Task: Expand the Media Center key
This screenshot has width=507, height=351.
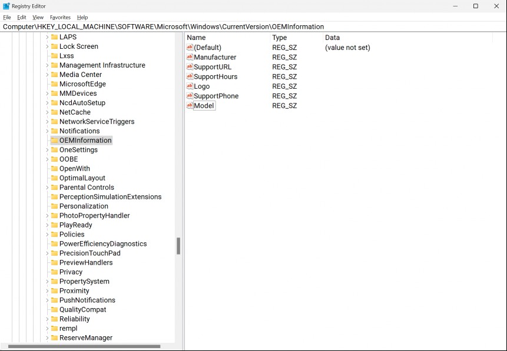Action: coord(47,75)
